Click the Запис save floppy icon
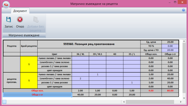 tap(9, 19)
